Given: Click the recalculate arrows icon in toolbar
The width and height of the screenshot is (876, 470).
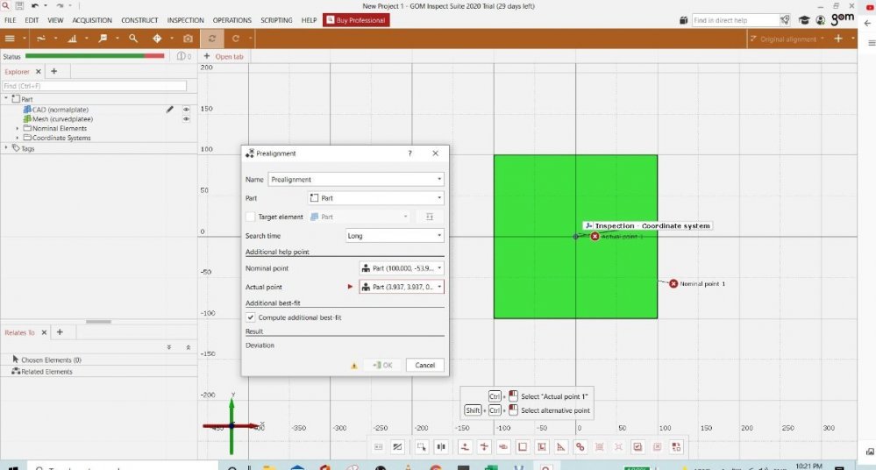Looking at the screenshot, I should tap(211, 39).
